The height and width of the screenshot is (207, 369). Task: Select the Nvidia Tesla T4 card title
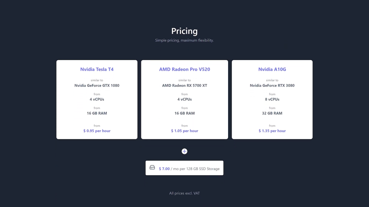pyautogui.click(x=97, y=69)
